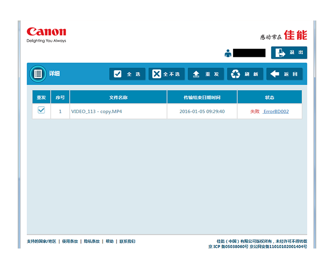Open the ErrorBD002 error link
This screenshot has height=269, width=334.
click(x=276, y=111)
